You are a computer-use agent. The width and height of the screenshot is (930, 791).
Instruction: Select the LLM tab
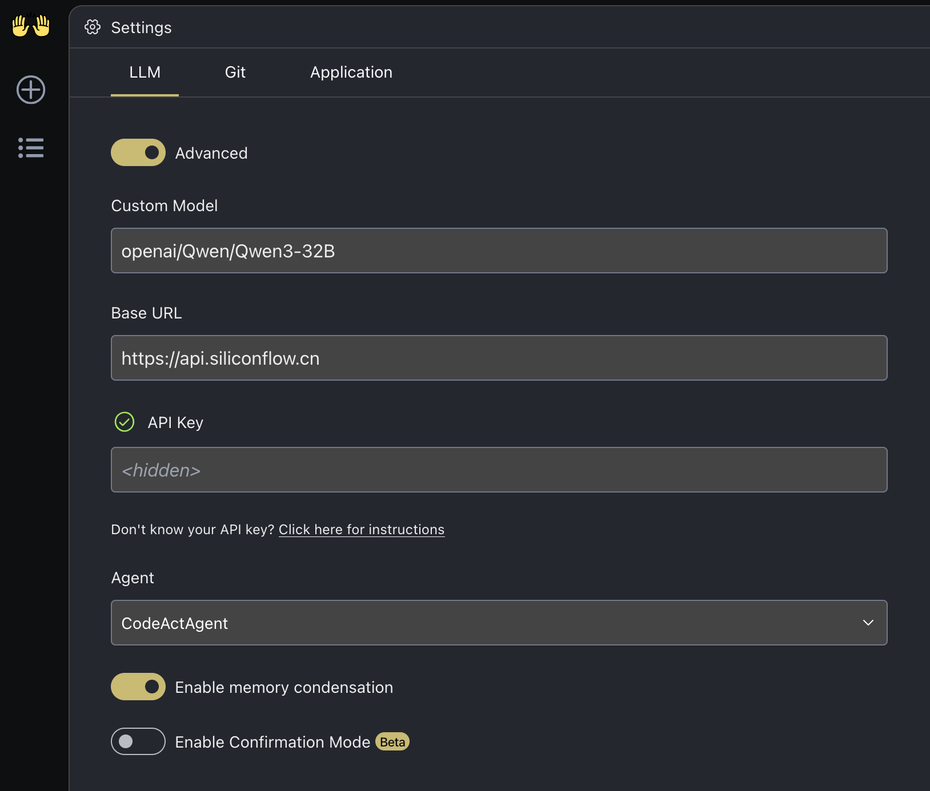click(145, 72)
